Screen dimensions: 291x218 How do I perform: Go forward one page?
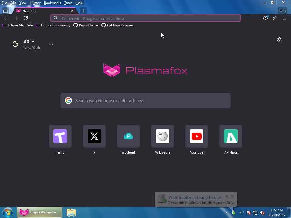[16, 18]
